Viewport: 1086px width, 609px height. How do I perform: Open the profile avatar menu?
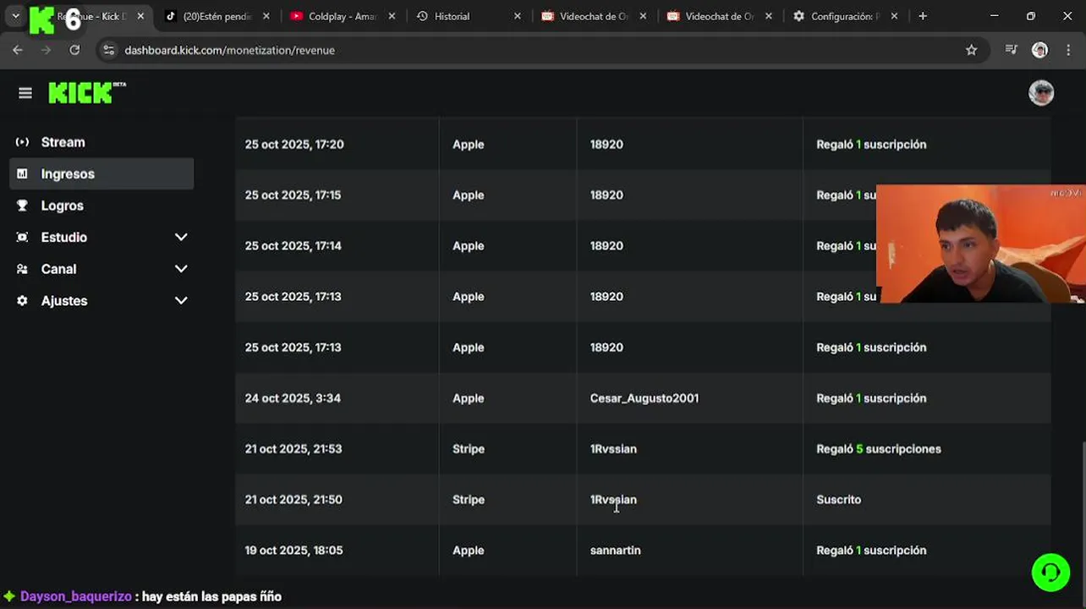(x=1040, y=93)
